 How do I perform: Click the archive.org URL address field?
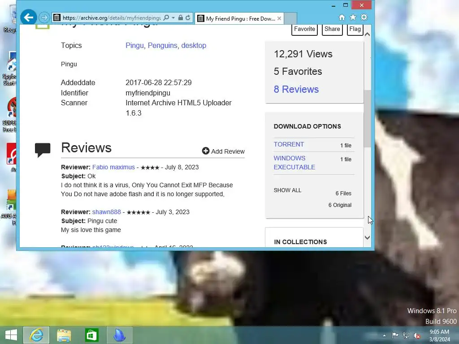pyautogui.click(x=112, y=18)
